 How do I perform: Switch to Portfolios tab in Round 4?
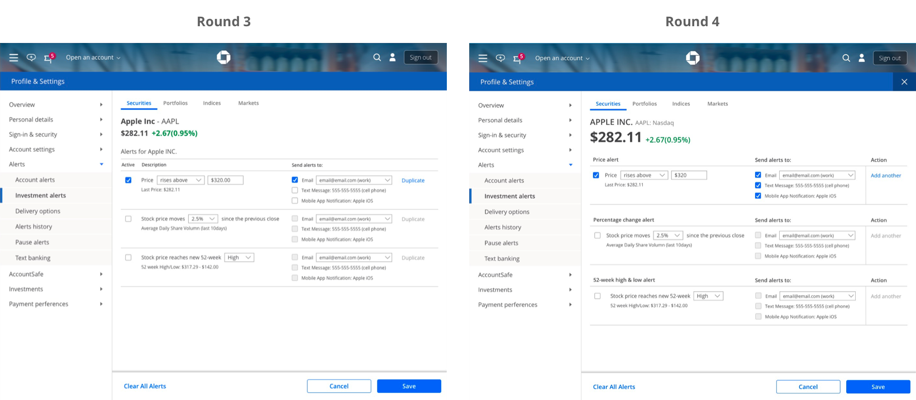point(645,104)
